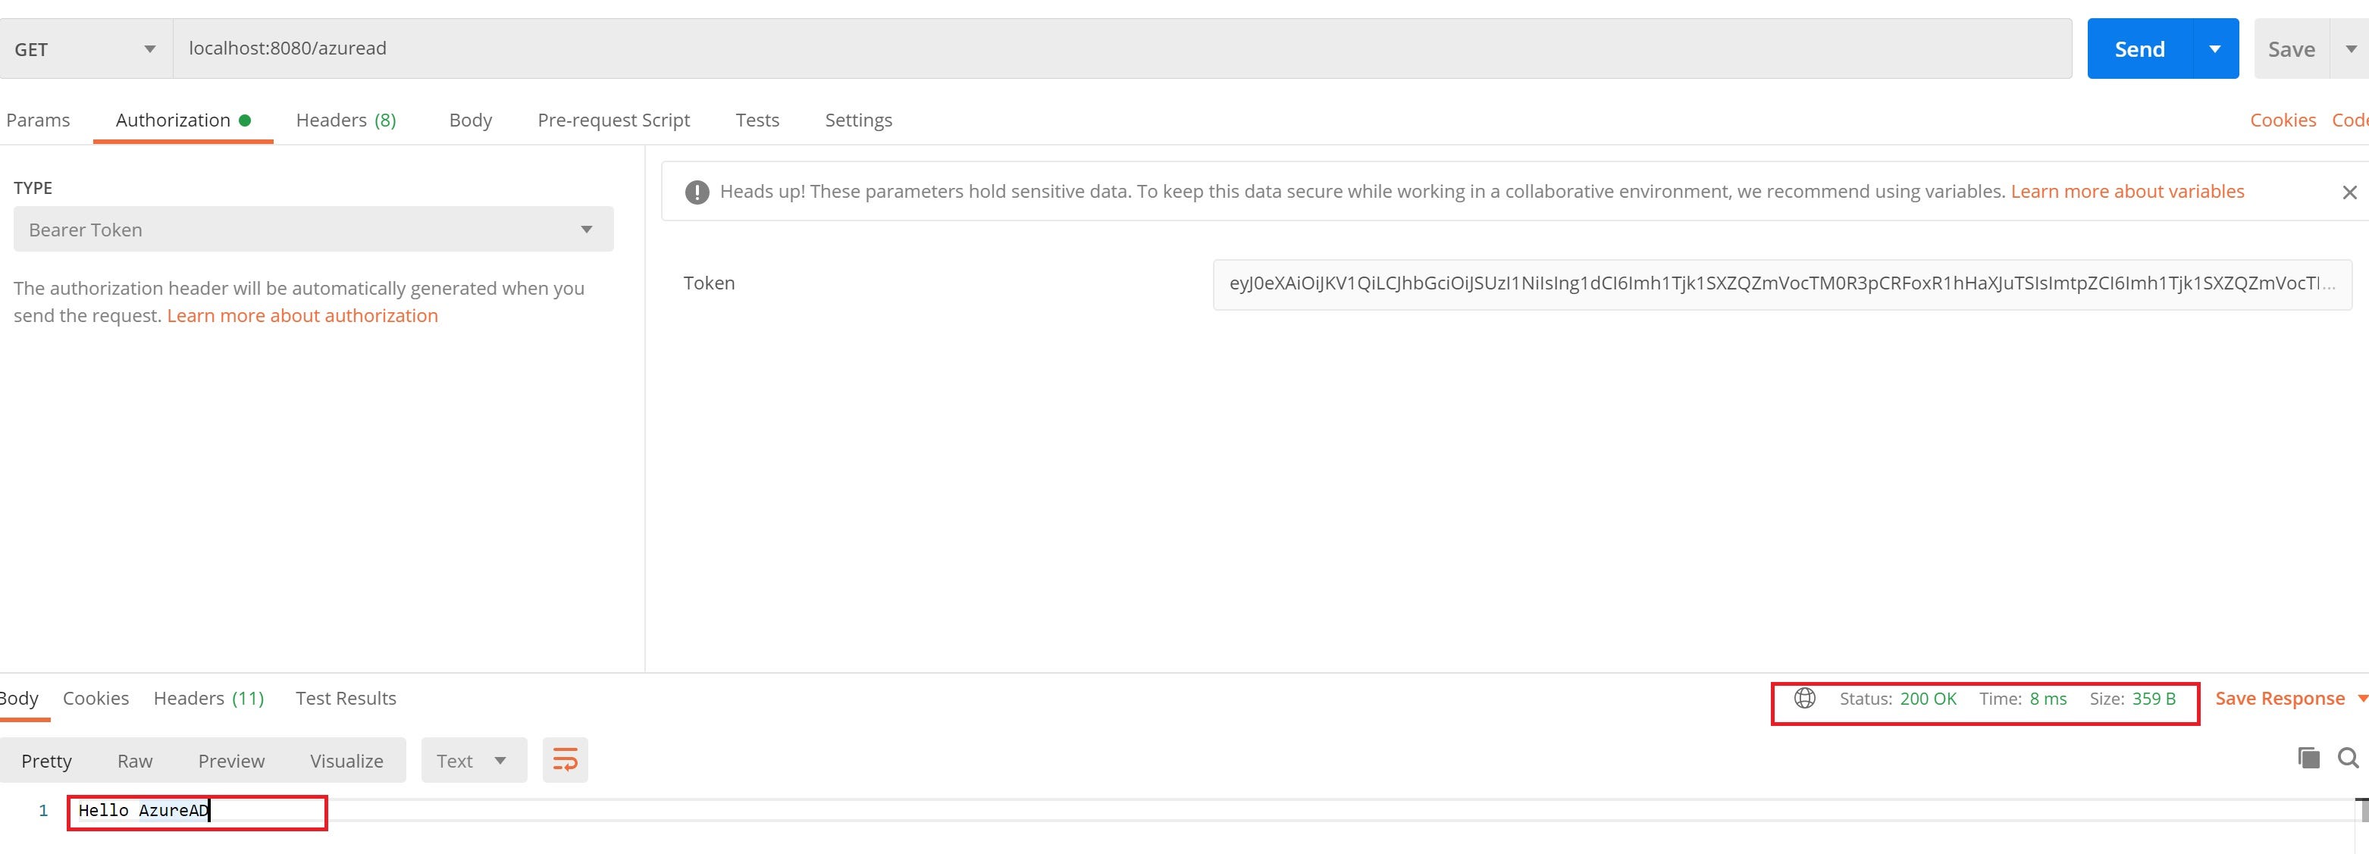Click the Send button
The width and height of the screenshot is (2369, 854).
click(x=2139, y=48)
